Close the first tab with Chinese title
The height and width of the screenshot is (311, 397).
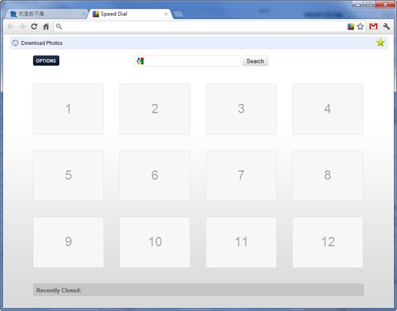click(x=84, y=14)
